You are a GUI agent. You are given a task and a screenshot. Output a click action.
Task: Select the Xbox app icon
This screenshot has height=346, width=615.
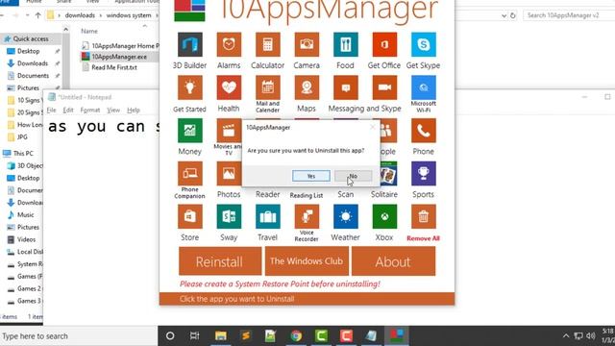coord(384,216)
